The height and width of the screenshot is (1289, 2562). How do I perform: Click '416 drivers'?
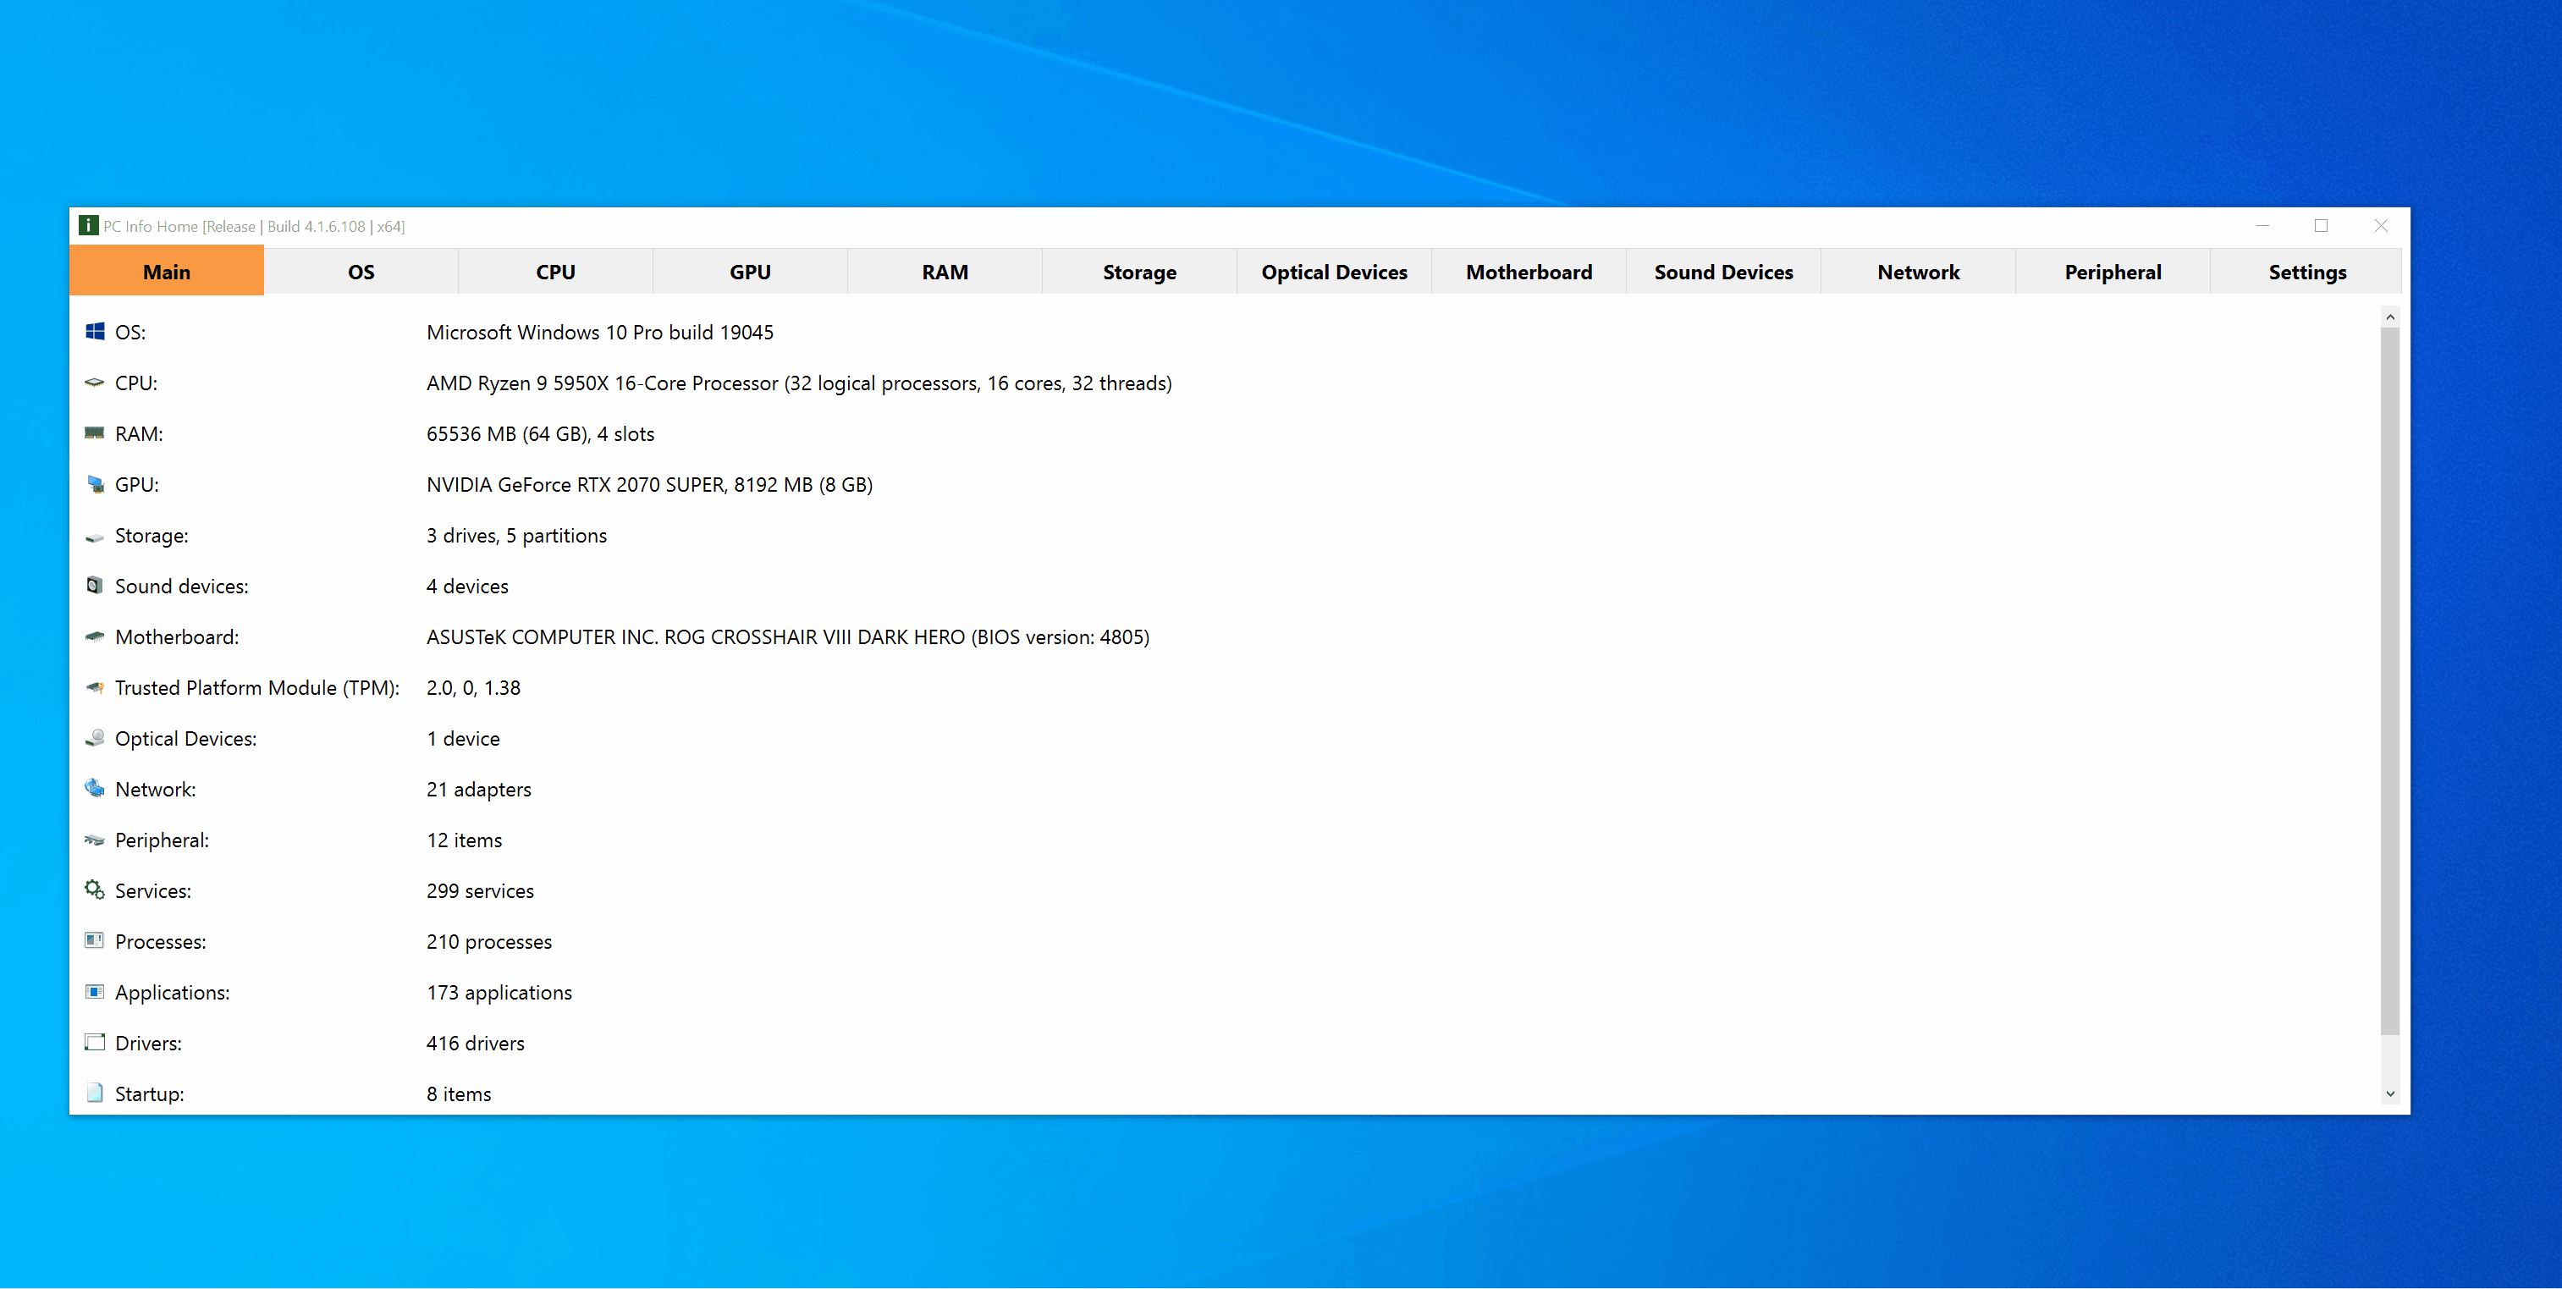[x=476, y=1043]
